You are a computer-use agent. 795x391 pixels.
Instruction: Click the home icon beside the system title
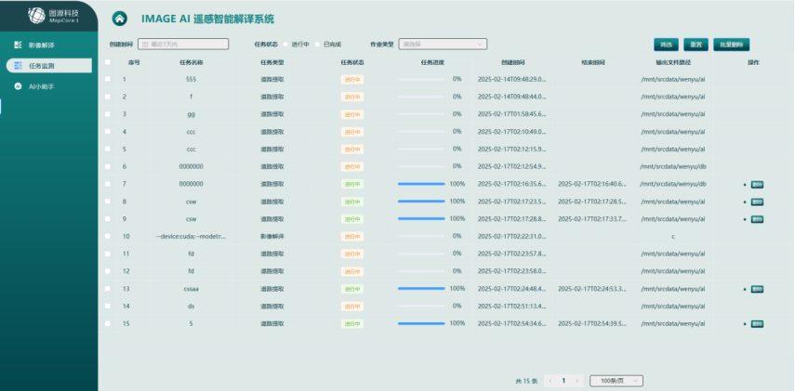pyautogui.click(x=119, y=18)
